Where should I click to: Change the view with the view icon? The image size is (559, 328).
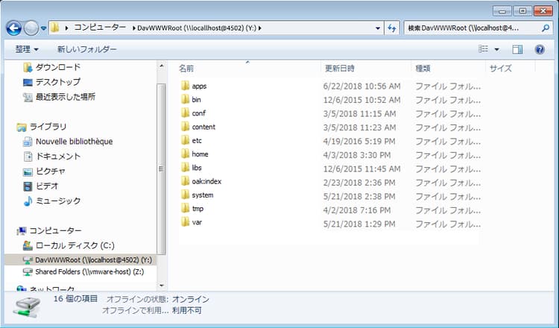click(x=483, y=49)
